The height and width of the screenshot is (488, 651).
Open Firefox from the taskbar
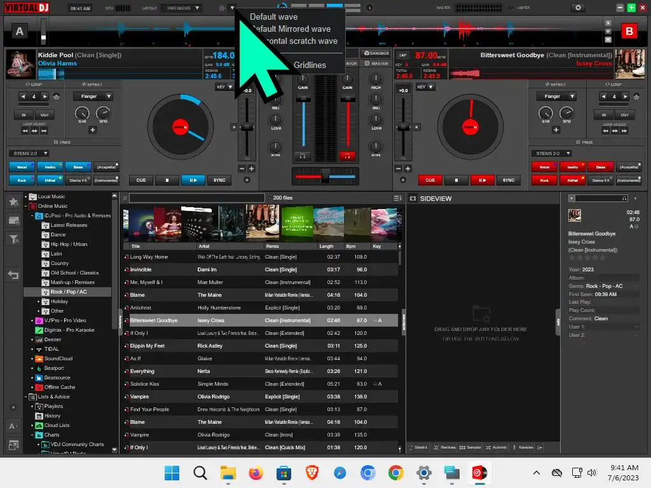click(256, 473)
